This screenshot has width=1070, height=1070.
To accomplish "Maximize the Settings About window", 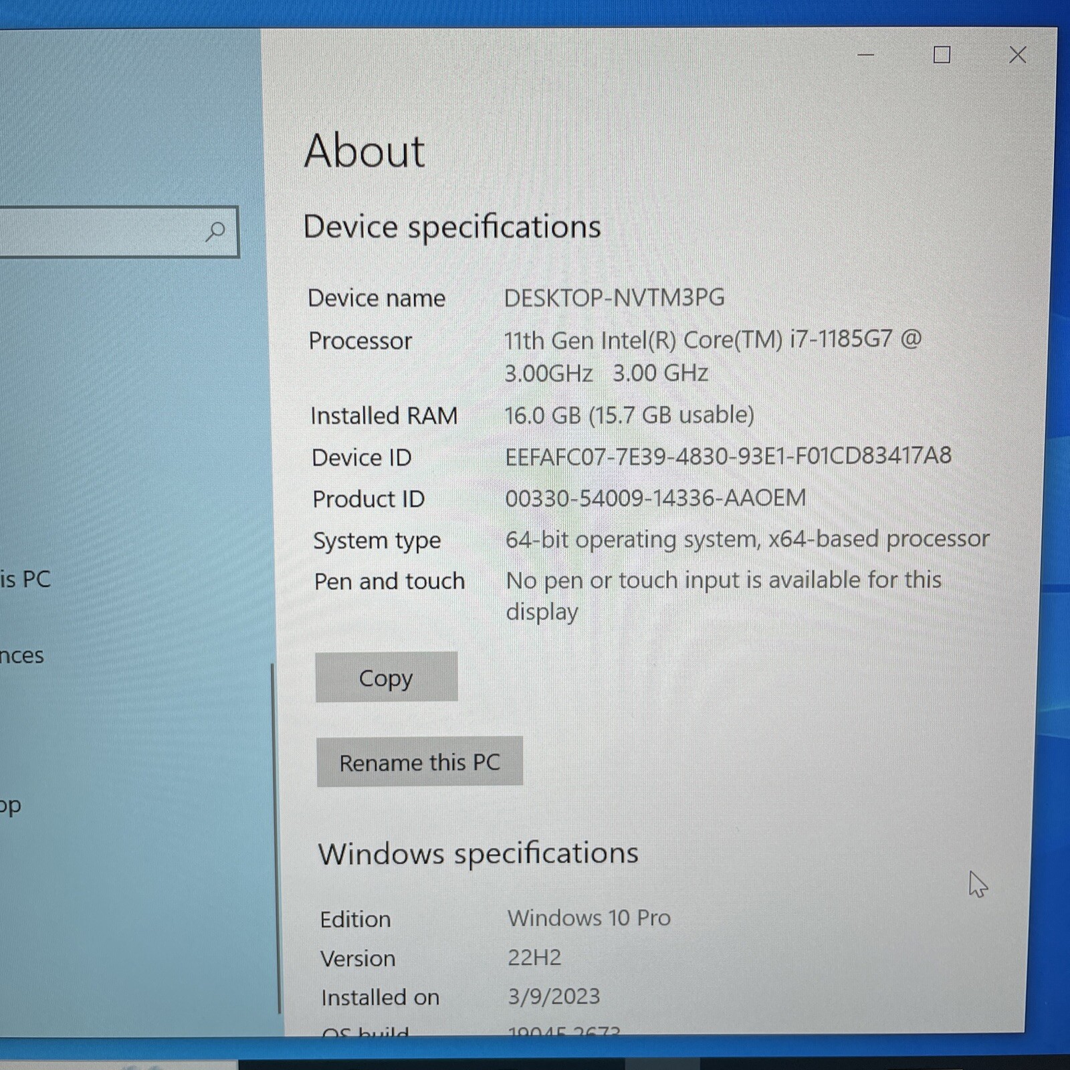I will (942, 55).
